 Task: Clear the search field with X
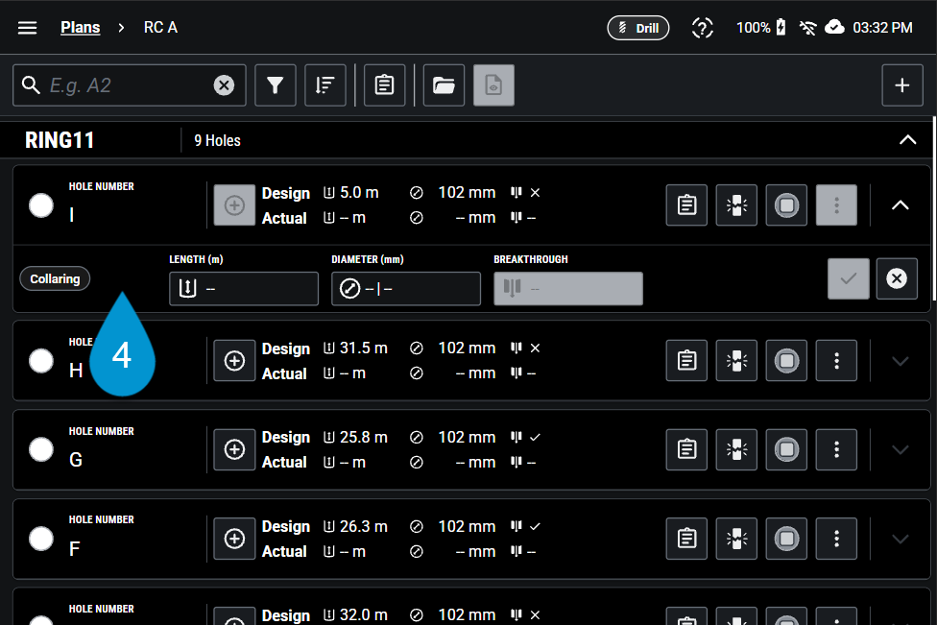point(224,85)
